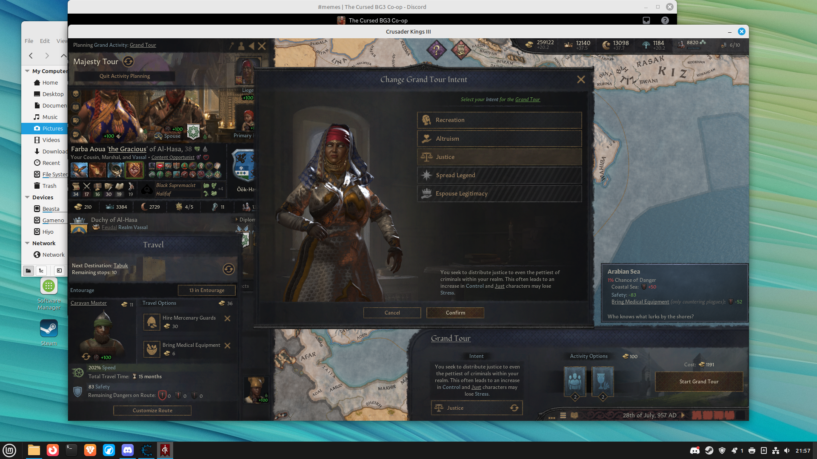Go back in the file manager
817x459 pixels.
(x=31, y=56)
